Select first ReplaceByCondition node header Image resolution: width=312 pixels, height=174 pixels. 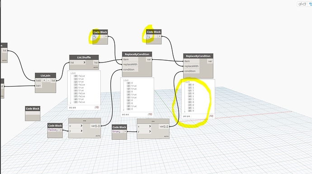click(137, 54)
